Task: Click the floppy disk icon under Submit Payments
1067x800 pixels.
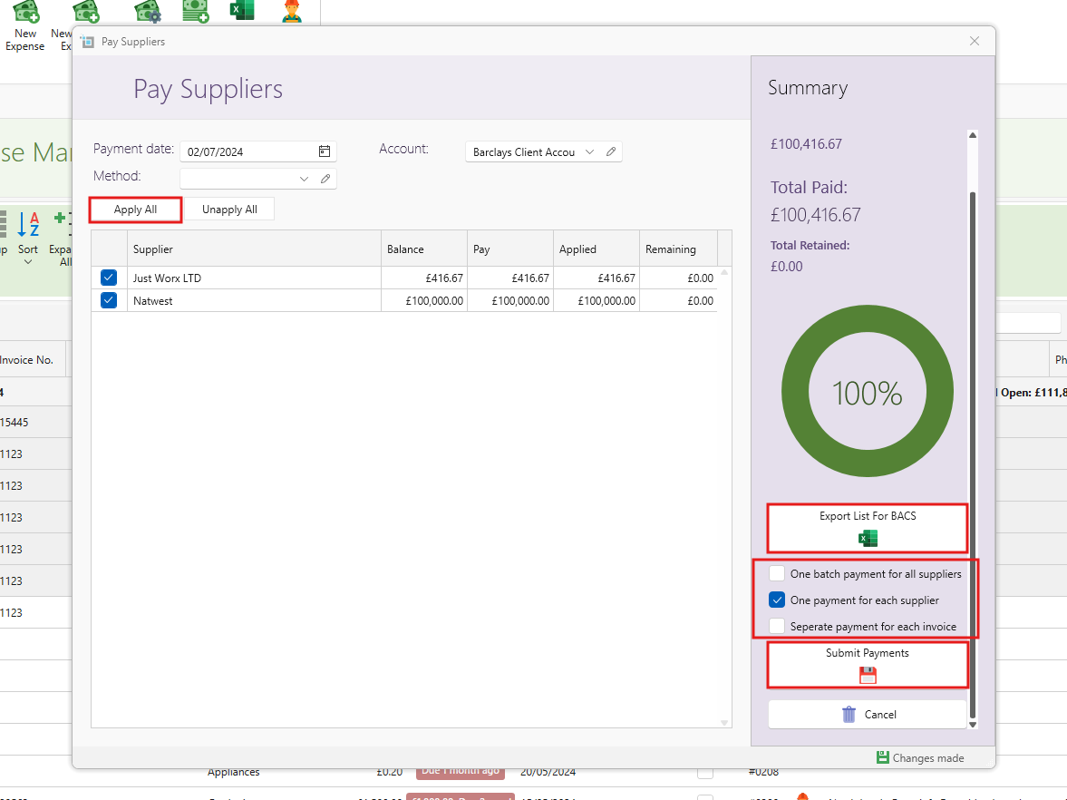Action: 868,676
